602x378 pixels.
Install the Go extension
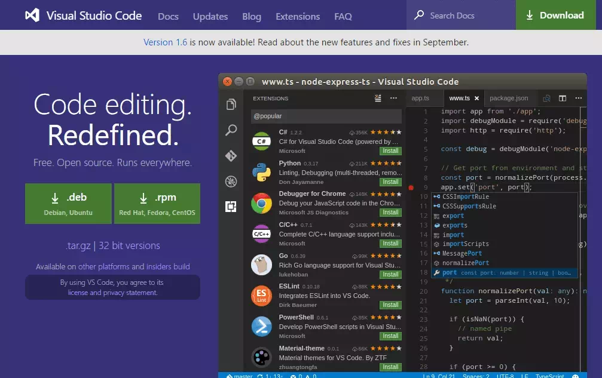[390, 275]
